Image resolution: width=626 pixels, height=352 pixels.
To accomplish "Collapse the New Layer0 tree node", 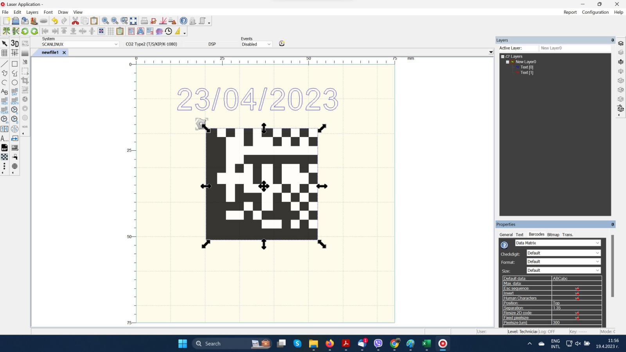I will point(507,62).
